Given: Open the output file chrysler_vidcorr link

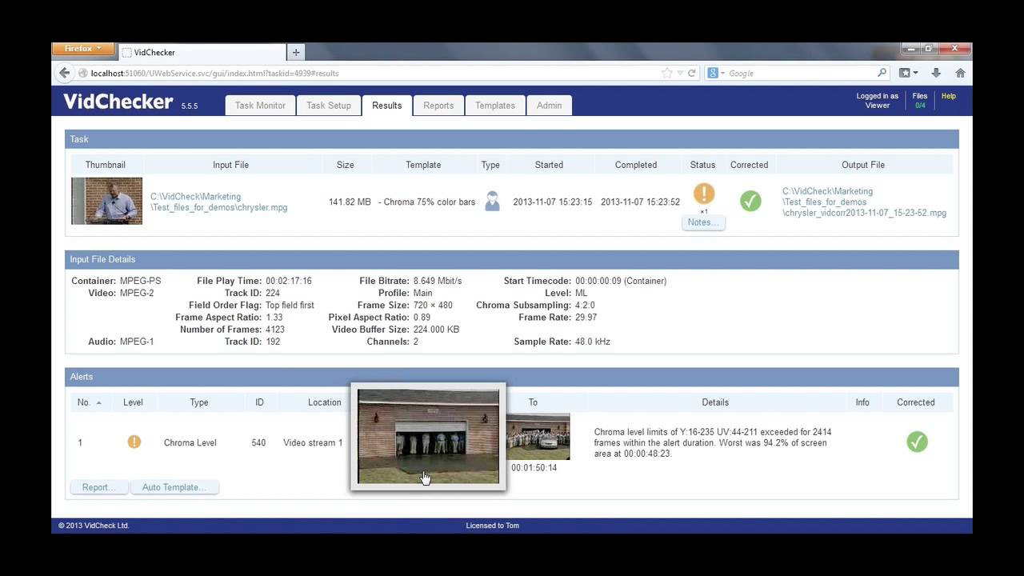Looking at the screenshot, I should [x=864, y=202].
